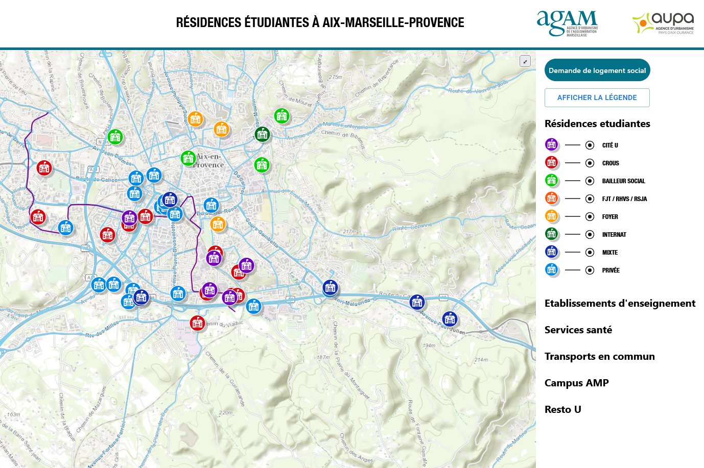
Task: Click the orange Foyer legend icon
Action: [x=551, y=216]
